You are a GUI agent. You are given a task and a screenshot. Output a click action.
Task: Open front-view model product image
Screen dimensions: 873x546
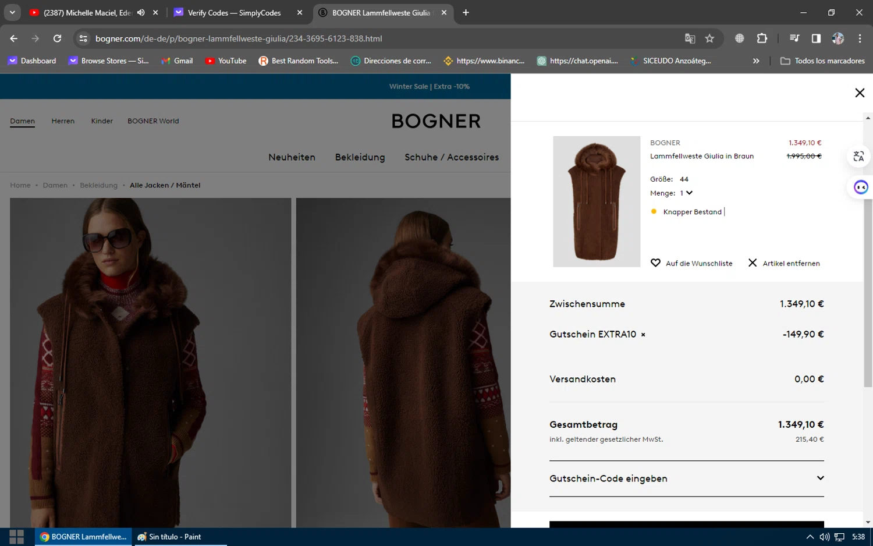pyautogui.click(x=150, y=363)
